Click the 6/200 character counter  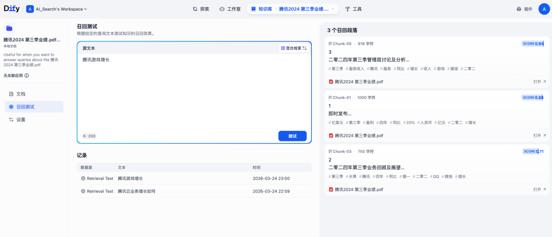(x=89, y=136)
